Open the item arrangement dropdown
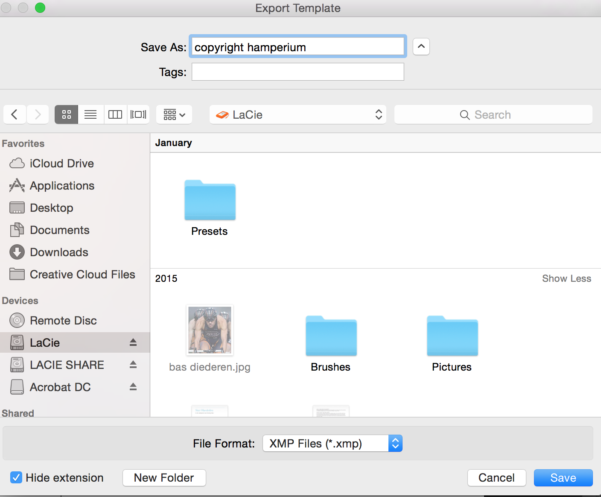Viewport: 601px width, 497px height. pyautogui.click(x=174, y=114)
